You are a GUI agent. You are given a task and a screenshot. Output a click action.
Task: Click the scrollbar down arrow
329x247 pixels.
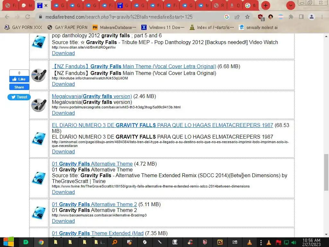point(326,234)
